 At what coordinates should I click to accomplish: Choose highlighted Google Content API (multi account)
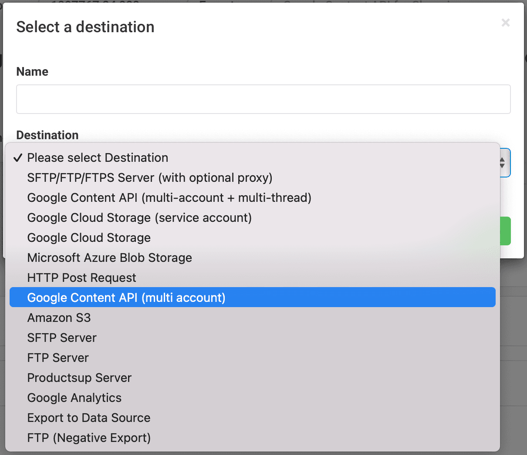[x=126, y=298]
